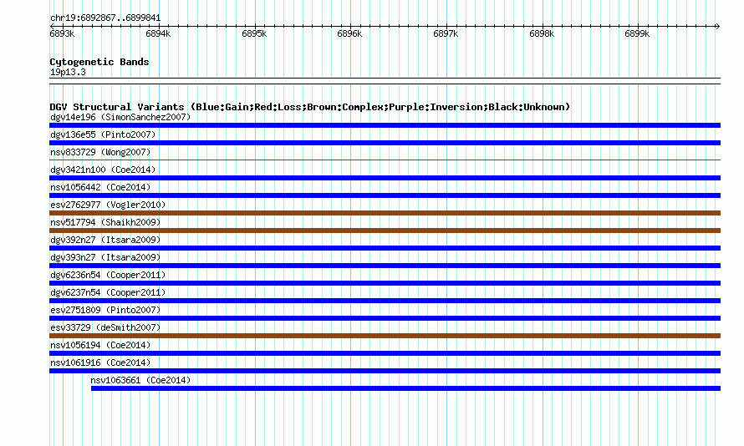
Task: Click the esv2751809 (Pinto2007) label
Action: pyautogui.click(x=105, y=310)
